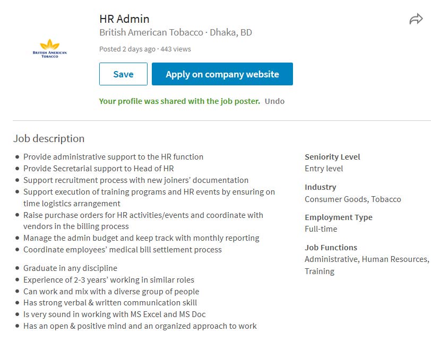The width and height of the screenshot is (431, 351).
Task: Select the Dhaka, BD location text
Action: pos(231,32)
